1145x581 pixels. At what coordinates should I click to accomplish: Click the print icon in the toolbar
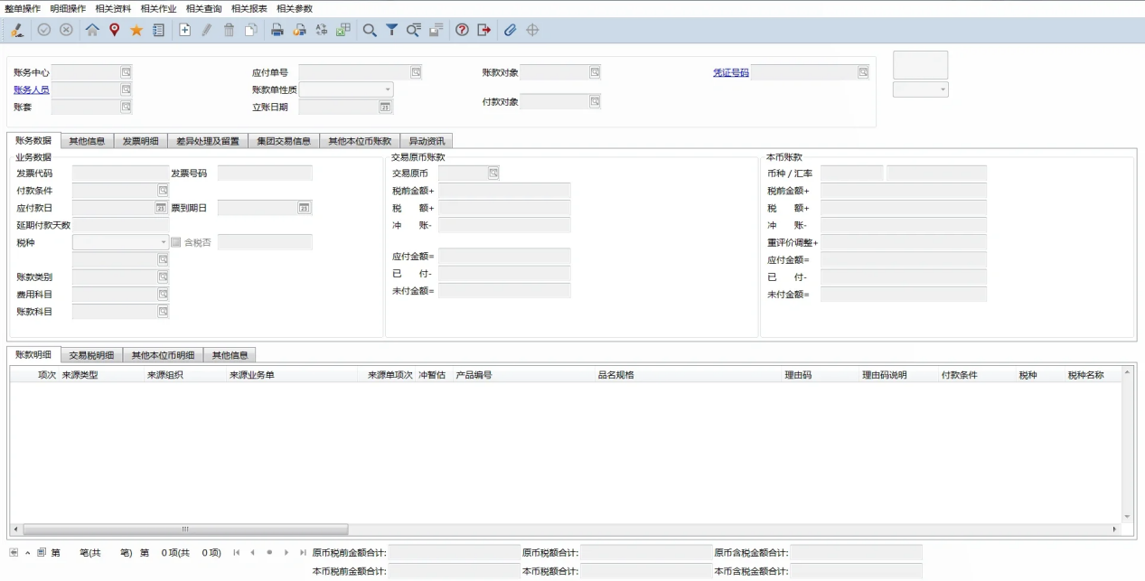[x=276, y=30]
